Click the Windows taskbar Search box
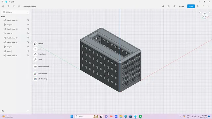Image resolution: width=212 pixels, height=119 pixels. (84, 116)
